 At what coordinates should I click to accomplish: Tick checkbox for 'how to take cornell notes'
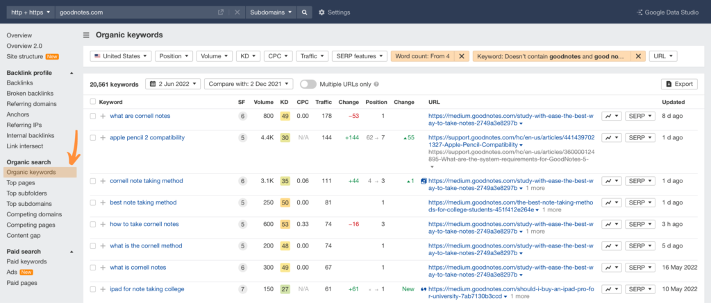[x=93, y=224]
